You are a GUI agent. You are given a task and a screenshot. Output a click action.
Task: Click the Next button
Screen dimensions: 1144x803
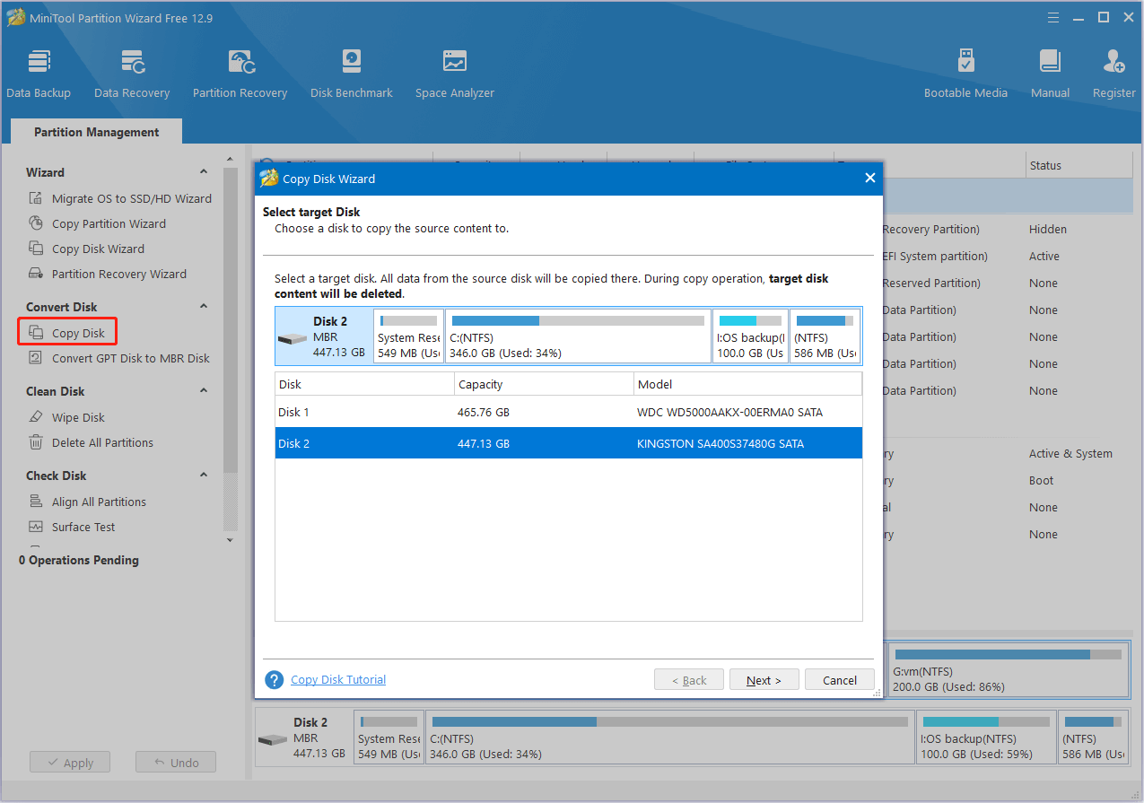(x=764, y=680)
